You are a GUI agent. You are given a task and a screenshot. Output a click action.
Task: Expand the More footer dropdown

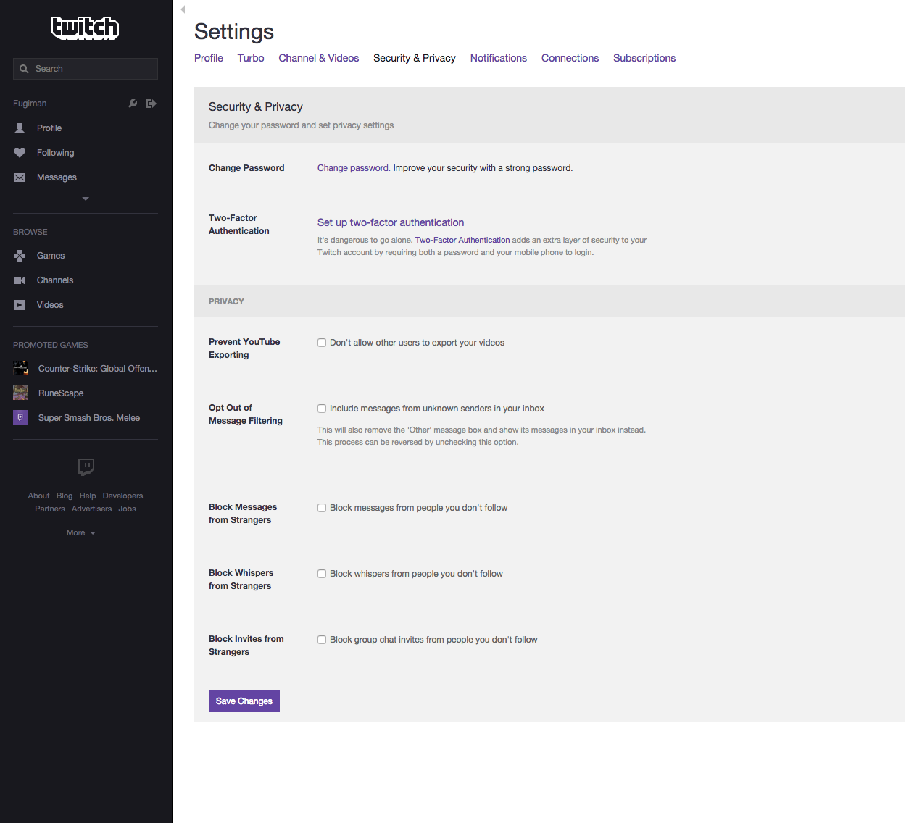80,533
